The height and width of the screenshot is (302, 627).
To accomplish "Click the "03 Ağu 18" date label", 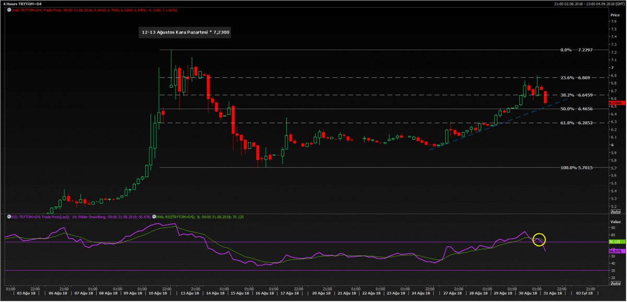I will click(26, 293).
